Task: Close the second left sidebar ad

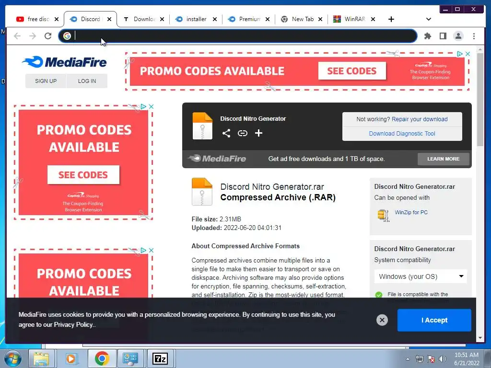Action: coord(151,250)
